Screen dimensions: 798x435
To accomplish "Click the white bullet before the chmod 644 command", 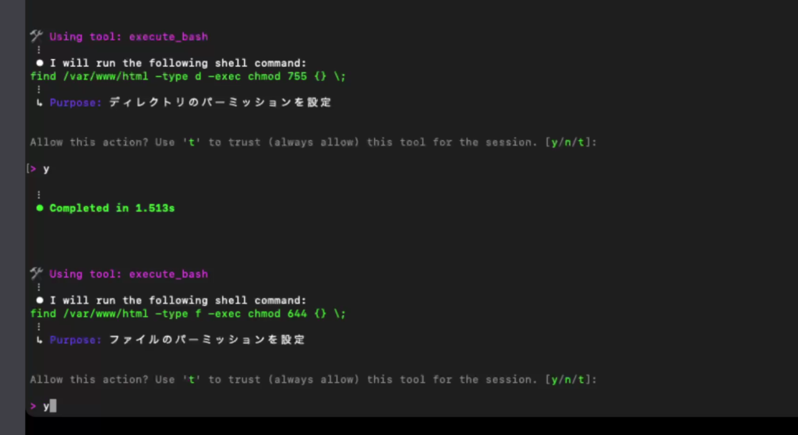I will tap(40, 300).
